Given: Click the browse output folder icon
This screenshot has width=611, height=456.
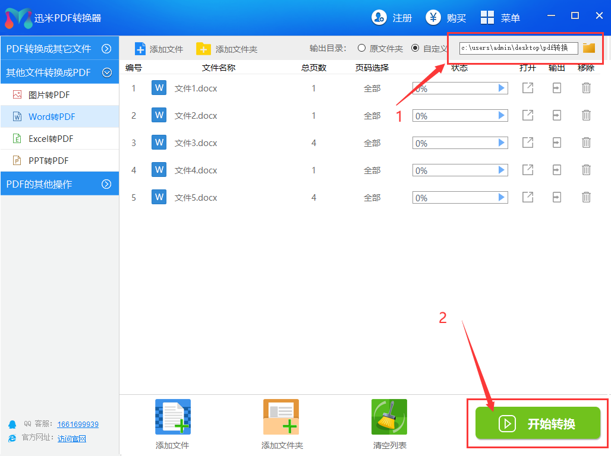Looking at the screenshot, I should click(588, 48).
